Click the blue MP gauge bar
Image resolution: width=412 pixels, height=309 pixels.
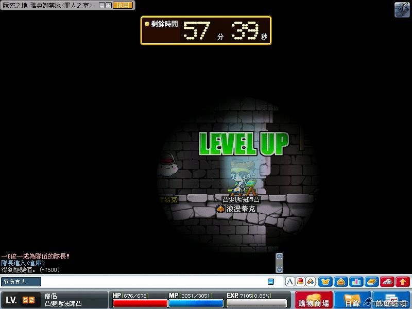(x=196, y=303)
